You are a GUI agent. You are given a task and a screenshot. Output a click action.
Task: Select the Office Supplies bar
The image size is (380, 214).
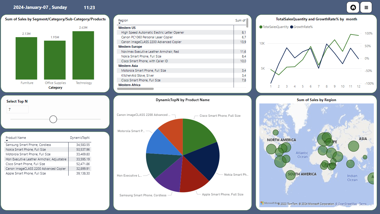click(55, 60)
